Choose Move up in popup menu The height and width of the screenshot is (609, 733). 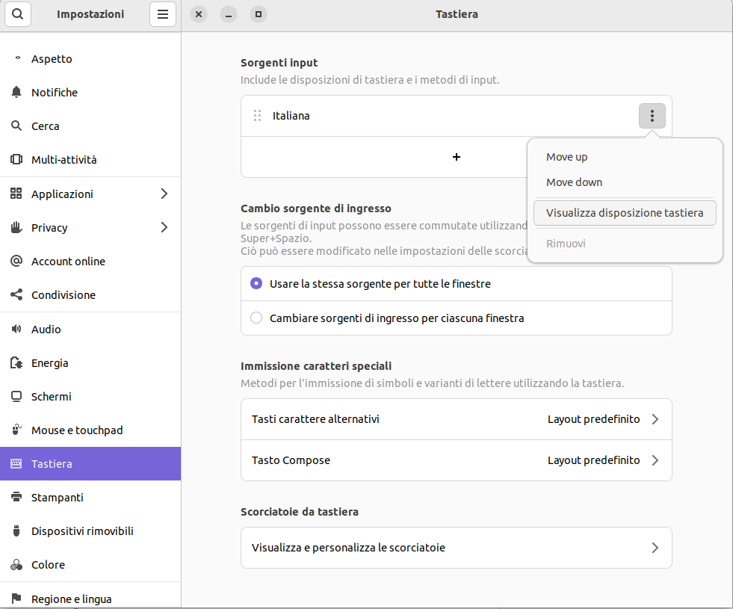(x=625, y=157)
